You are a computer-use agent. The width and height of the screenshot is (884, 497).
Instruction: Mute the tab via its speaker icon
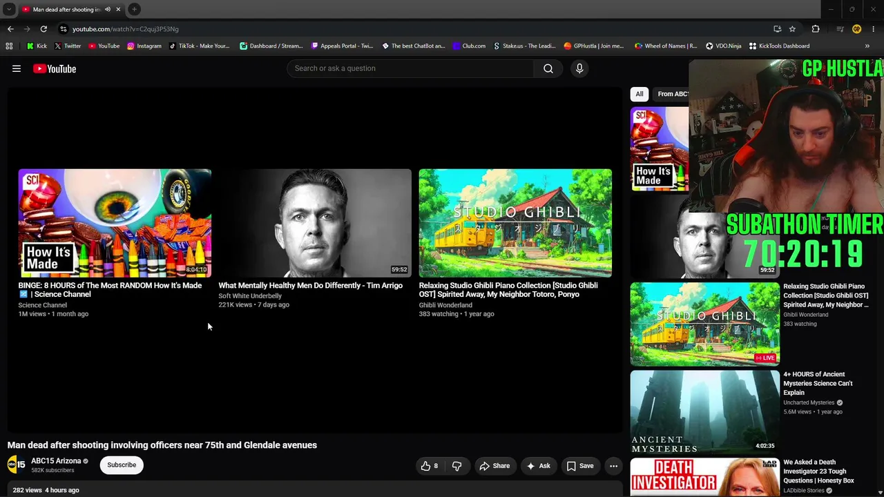[x=107, y=10]
